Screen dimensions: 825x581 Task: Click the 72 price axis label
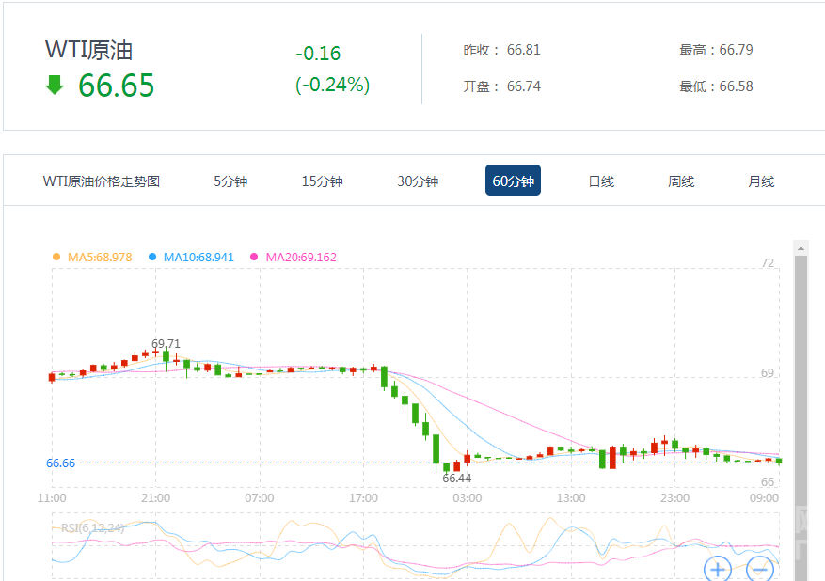click(767, 263)
